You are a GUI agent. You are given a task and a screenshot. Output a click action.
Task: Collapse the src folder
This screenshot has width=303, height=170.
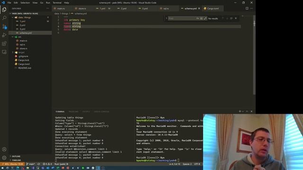[x=13, y=37]
